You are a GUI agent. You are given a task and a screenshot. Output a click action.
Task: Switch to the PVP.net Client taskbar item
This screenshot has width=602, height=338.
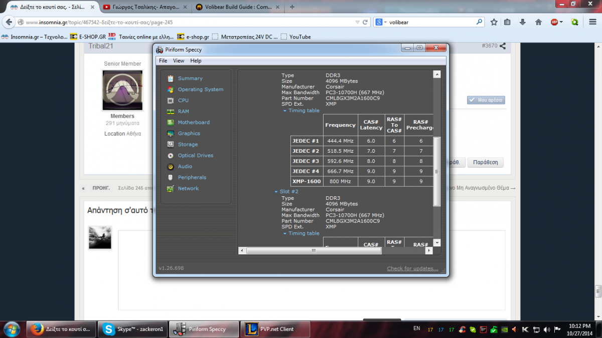point(275,329)
